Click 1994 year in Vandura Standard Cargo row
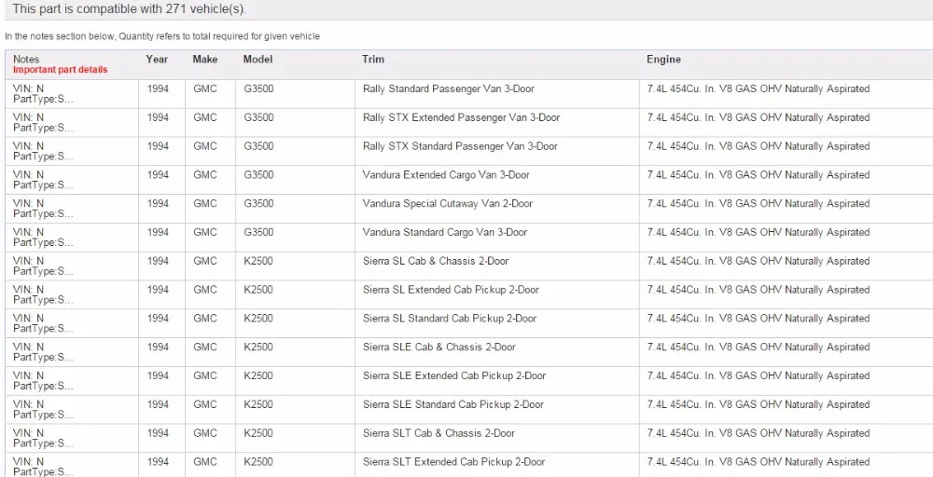The width and height of the screenshot is (933, 477). click(158, 232)
